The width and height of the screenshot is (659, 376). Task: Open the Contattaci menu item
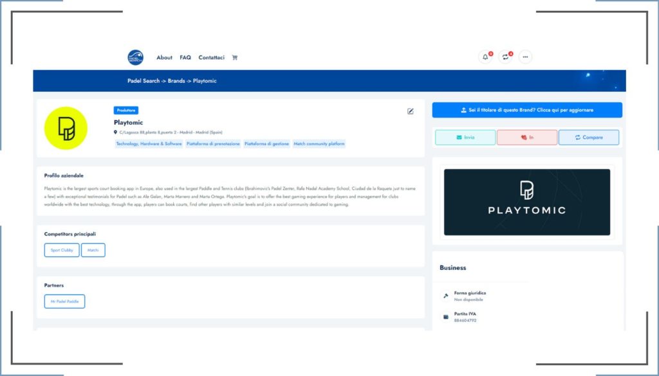(211, 57)
